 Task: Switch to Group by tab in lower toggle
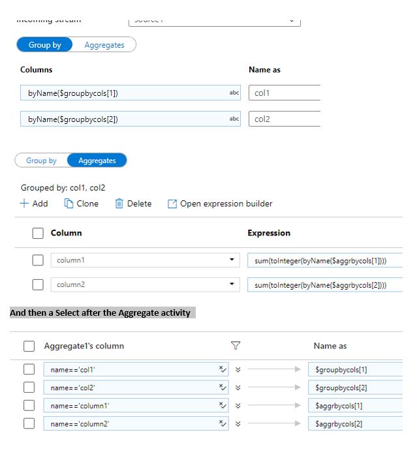tap(41, 160)
